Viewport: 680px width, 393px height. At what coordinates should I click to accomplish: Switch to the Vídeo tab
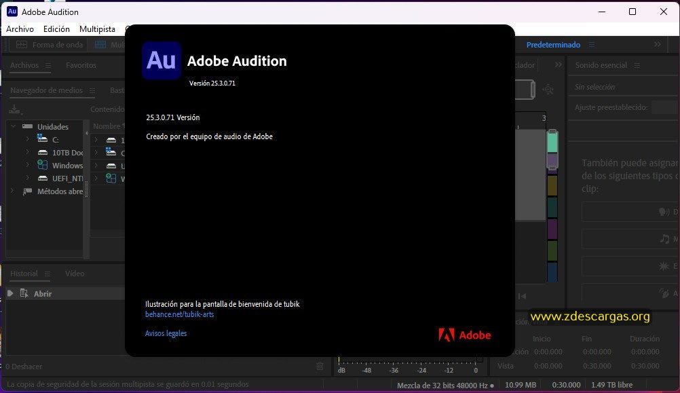pos(75,274)
